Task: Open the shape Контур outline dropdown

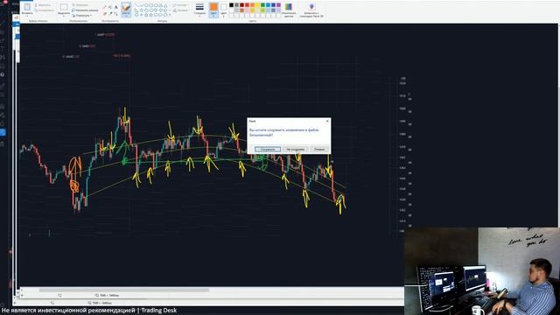Action: tap(180, 5)
